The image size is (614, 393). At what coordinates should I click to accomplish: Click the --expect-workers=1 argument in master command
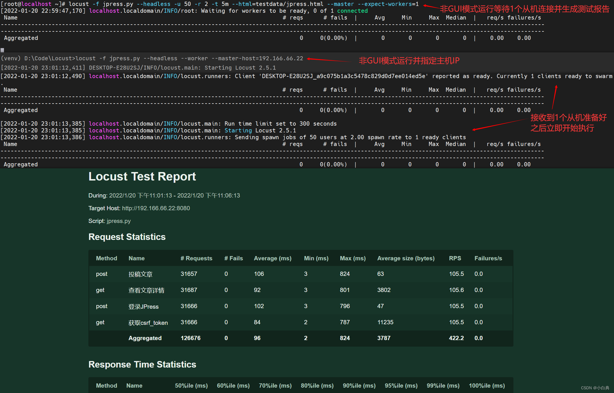pyautogui.click(x=388, y=4)
